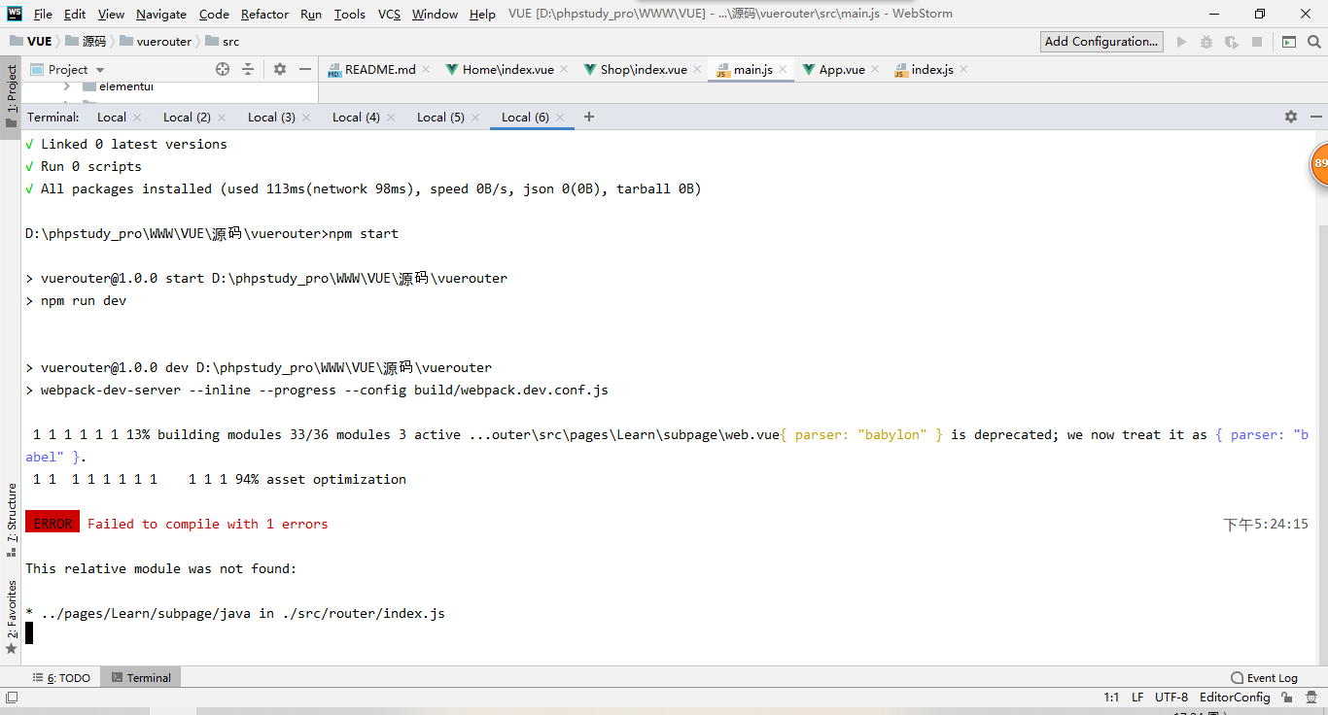Open Project panel settings gear

pos(280,69)
